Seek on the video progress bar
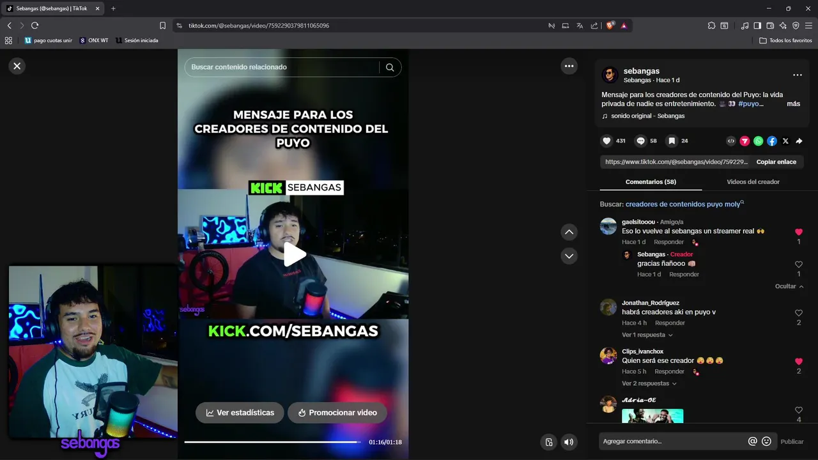This screenshot has width=818, height=460. (x=273, y=442)
